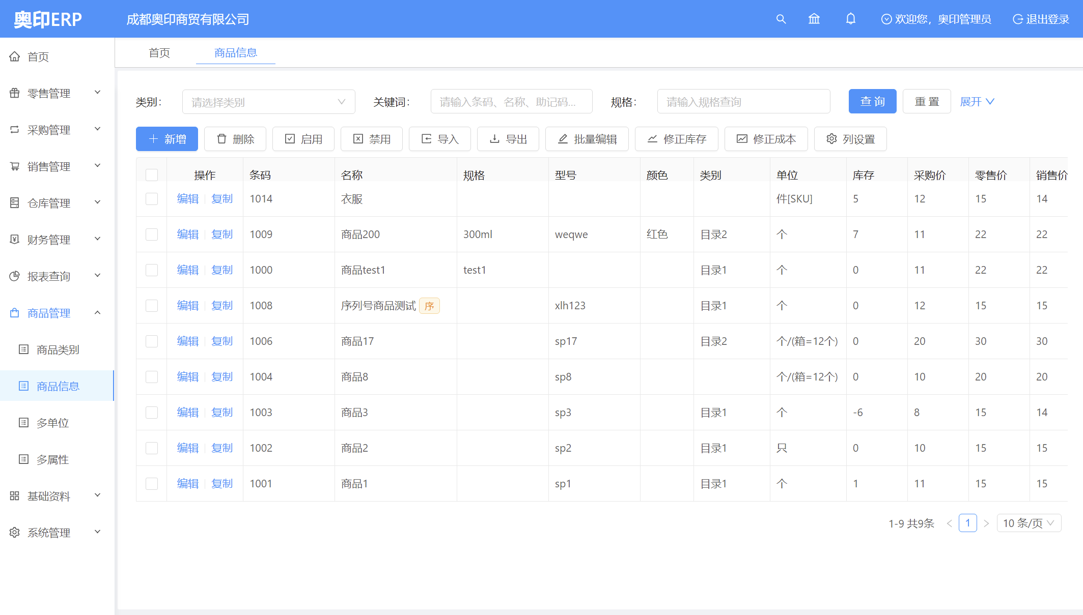Check the row checkbox for 商品17

[152, 341]
